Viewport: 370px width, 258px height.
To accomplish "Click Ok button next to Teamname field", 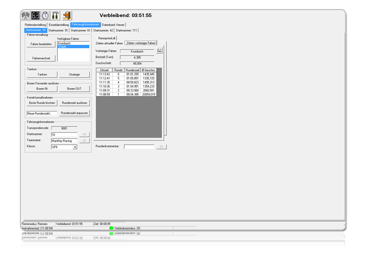I will tap(84, 140).
